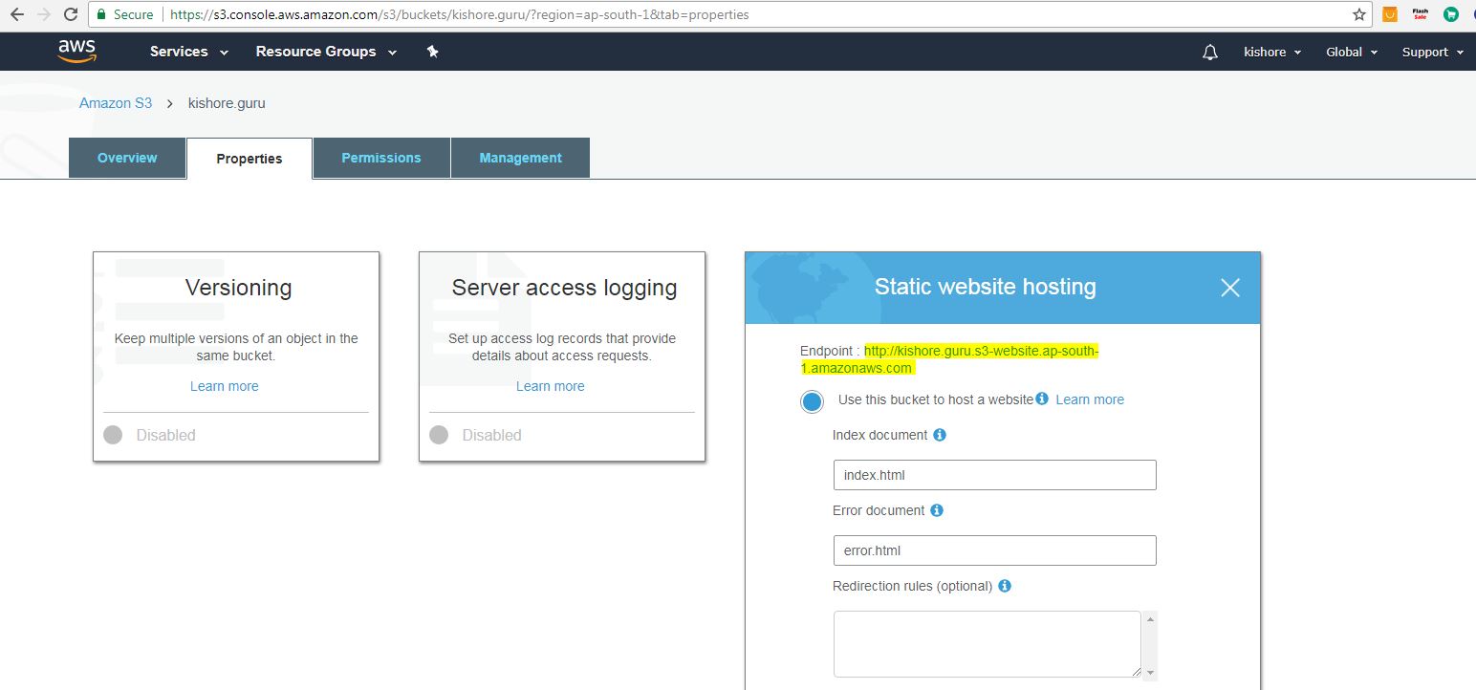
Task: Select 'Use this bucket to host a website'
Action: [x=812, y=401]
